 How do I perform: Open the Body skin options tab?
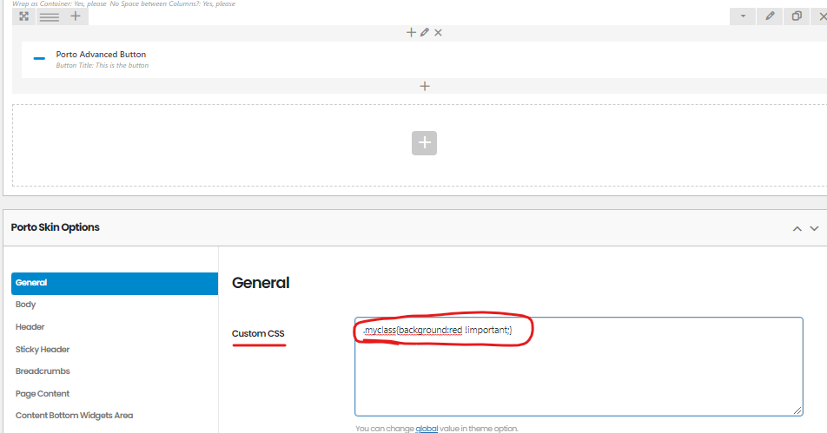point(25,305)
